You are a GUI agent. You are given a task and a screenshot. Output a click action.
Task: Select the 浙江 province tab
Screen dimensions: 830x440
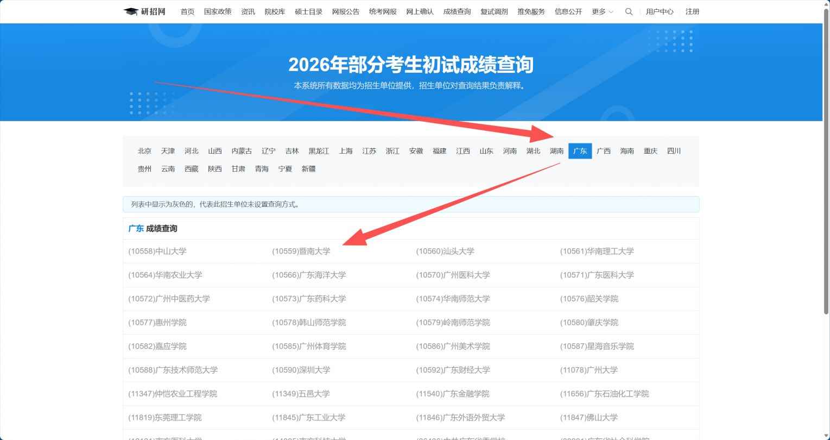coord(392,151)
